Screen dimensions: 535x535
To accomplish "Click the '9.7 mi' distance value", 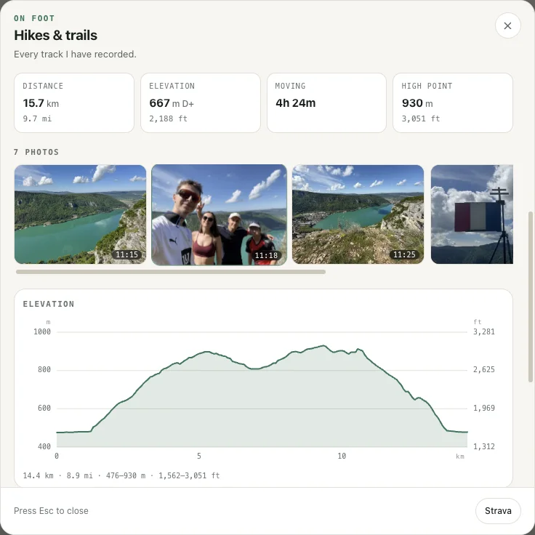I will tap(37, 118).
